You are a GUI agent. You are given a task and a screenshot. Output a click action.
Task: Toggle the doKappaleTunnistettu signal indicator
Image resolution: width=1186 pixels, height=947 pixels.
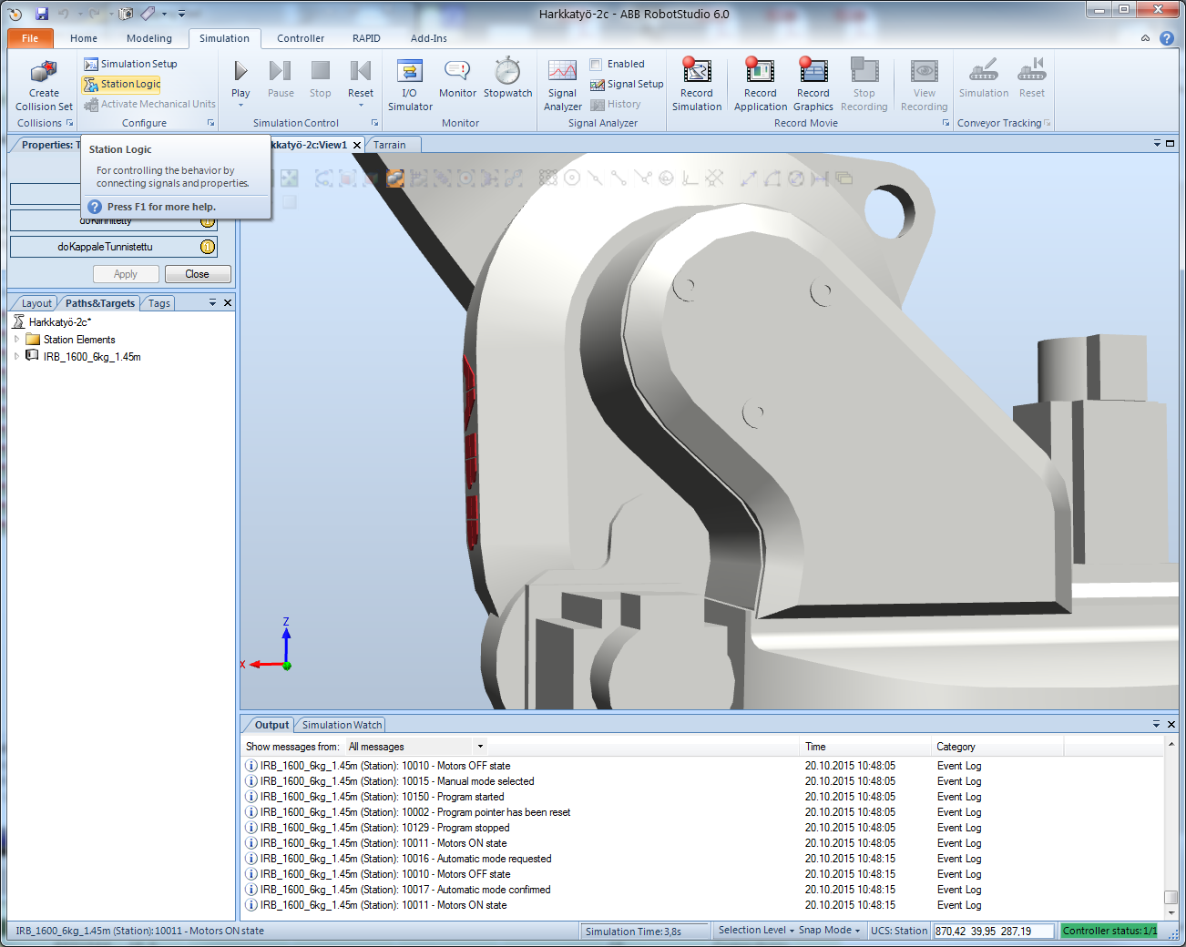pos(208,247)
